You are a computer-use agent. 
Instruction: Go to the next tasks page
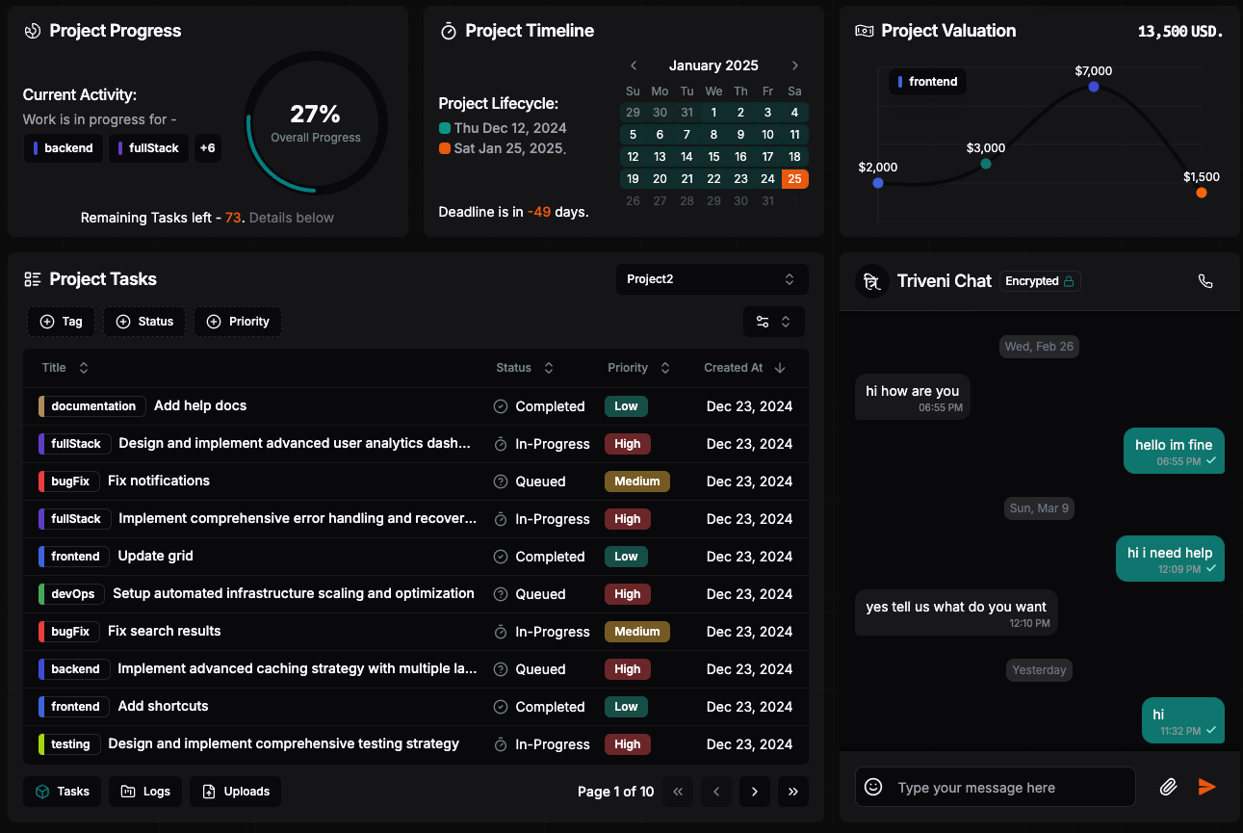(x=754, y=792)
